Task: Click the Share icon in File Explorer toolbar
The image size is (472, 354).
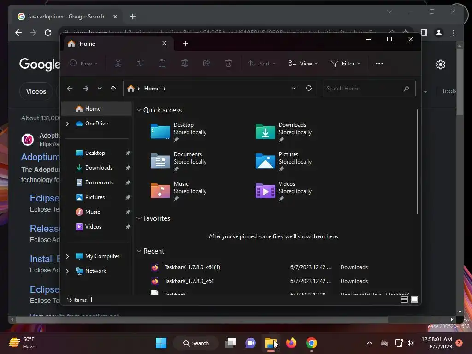Action: pyautogui.click(x=206, y=63)
